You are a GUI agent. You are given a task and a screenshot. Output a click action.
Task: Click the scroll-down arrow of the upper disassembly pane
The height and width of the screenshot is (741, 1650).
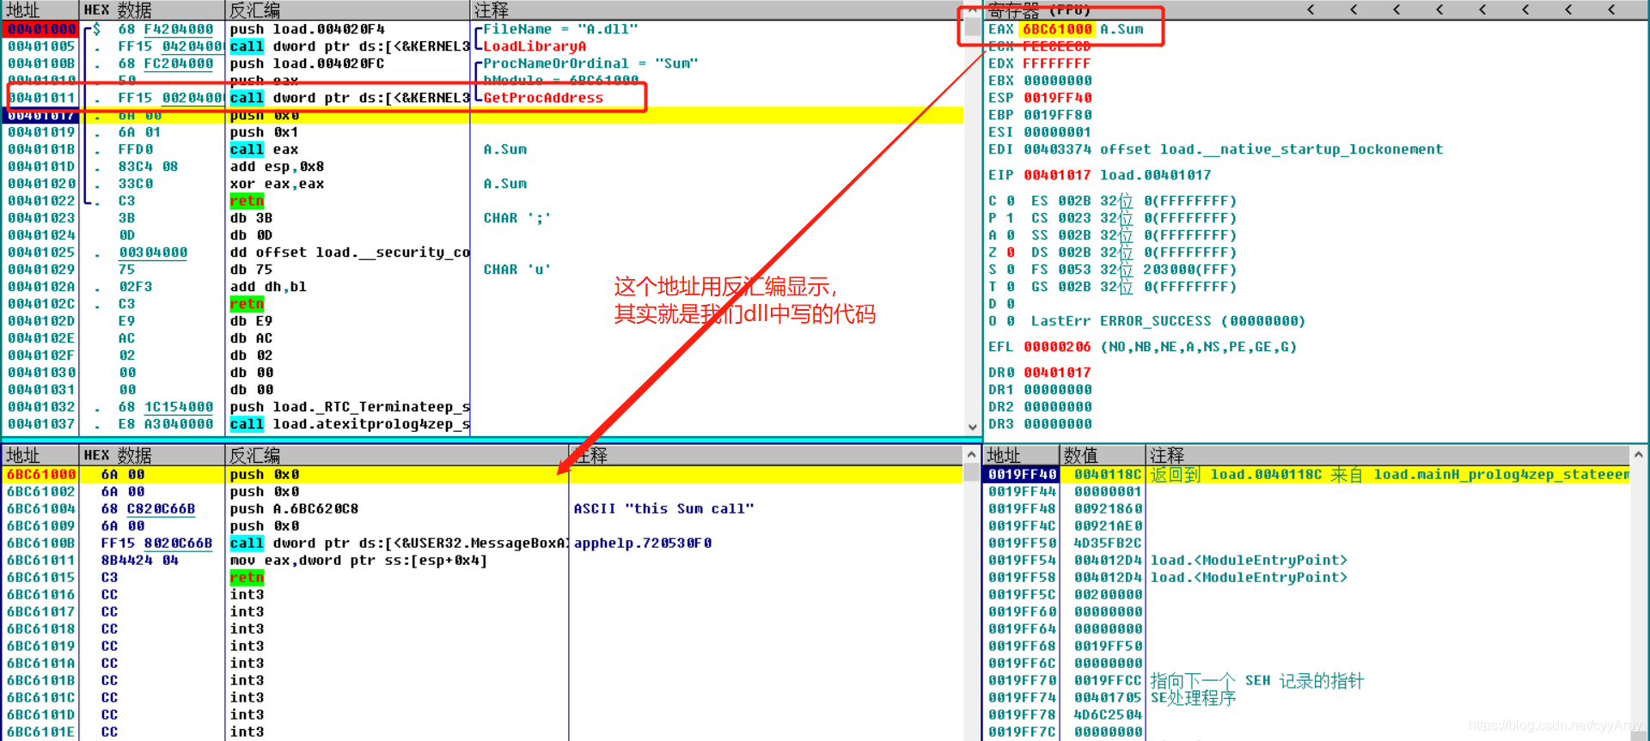[972, 427]
